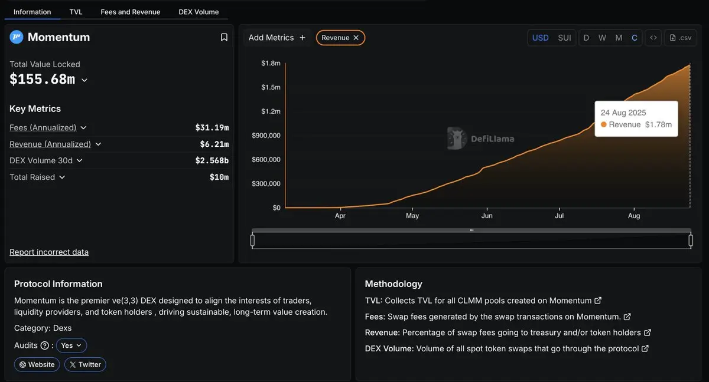Select daily (D) chart interval

pos(586,38)
